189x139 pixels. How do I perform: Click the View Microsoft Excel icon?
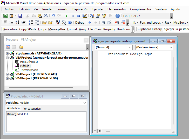pos(5,16)
